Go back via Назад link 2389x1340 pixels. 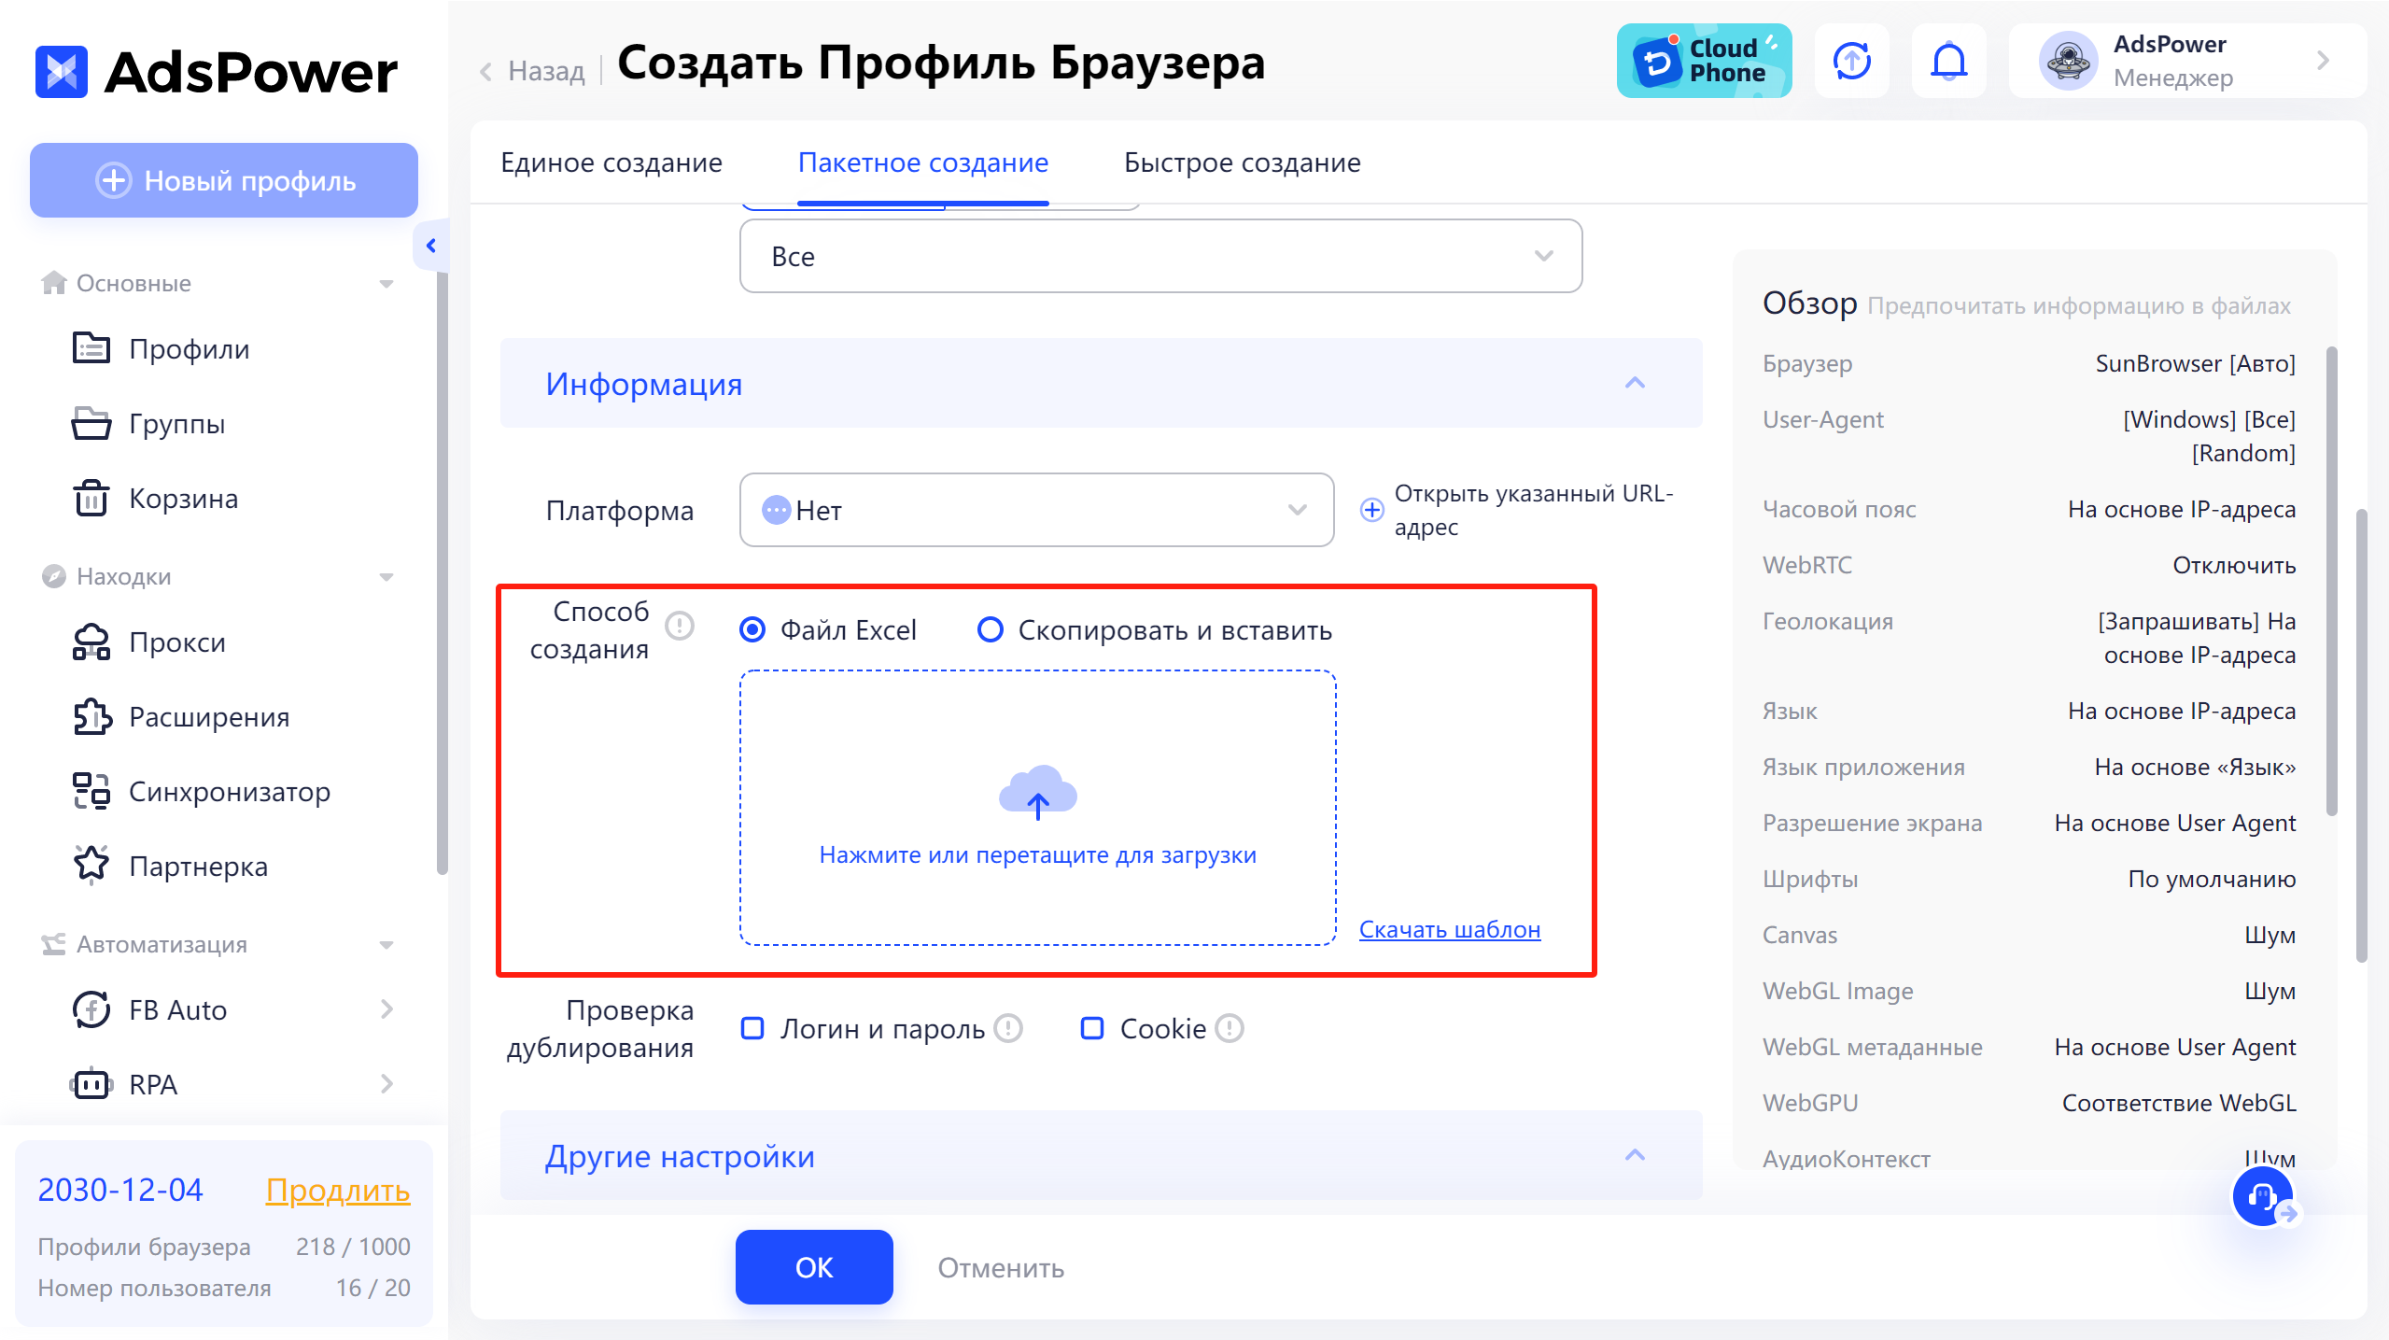[x=533, y=71]
